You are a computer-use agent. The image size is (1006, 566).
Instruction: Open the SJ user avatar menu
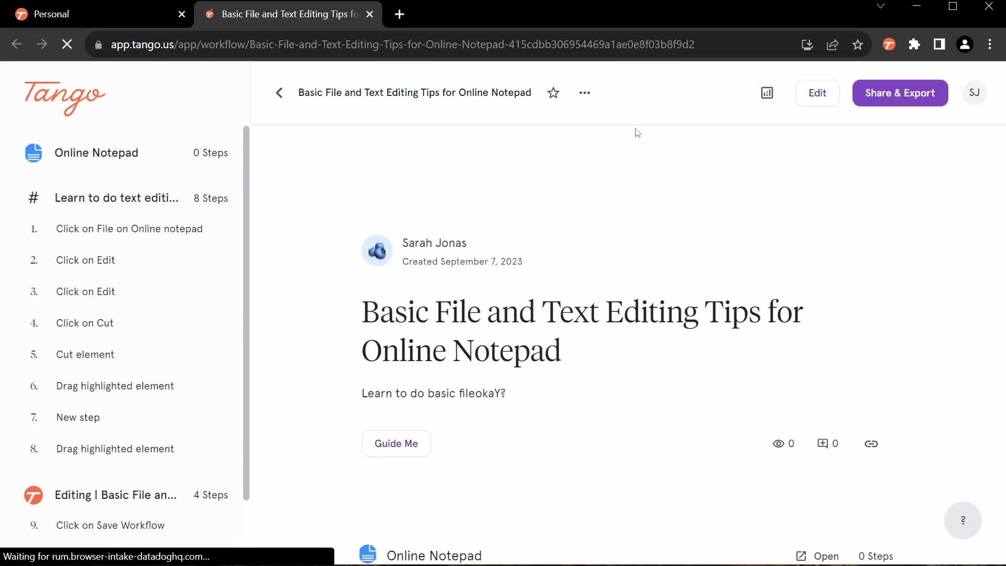[x=975, y=93]
